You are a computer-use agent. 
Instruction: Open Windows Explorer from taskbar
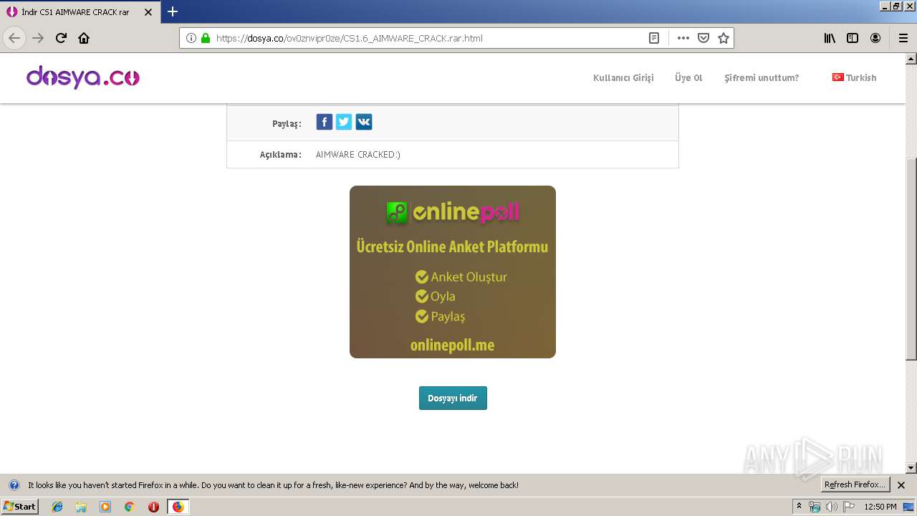pyautogui.click(x=81, y=507)
